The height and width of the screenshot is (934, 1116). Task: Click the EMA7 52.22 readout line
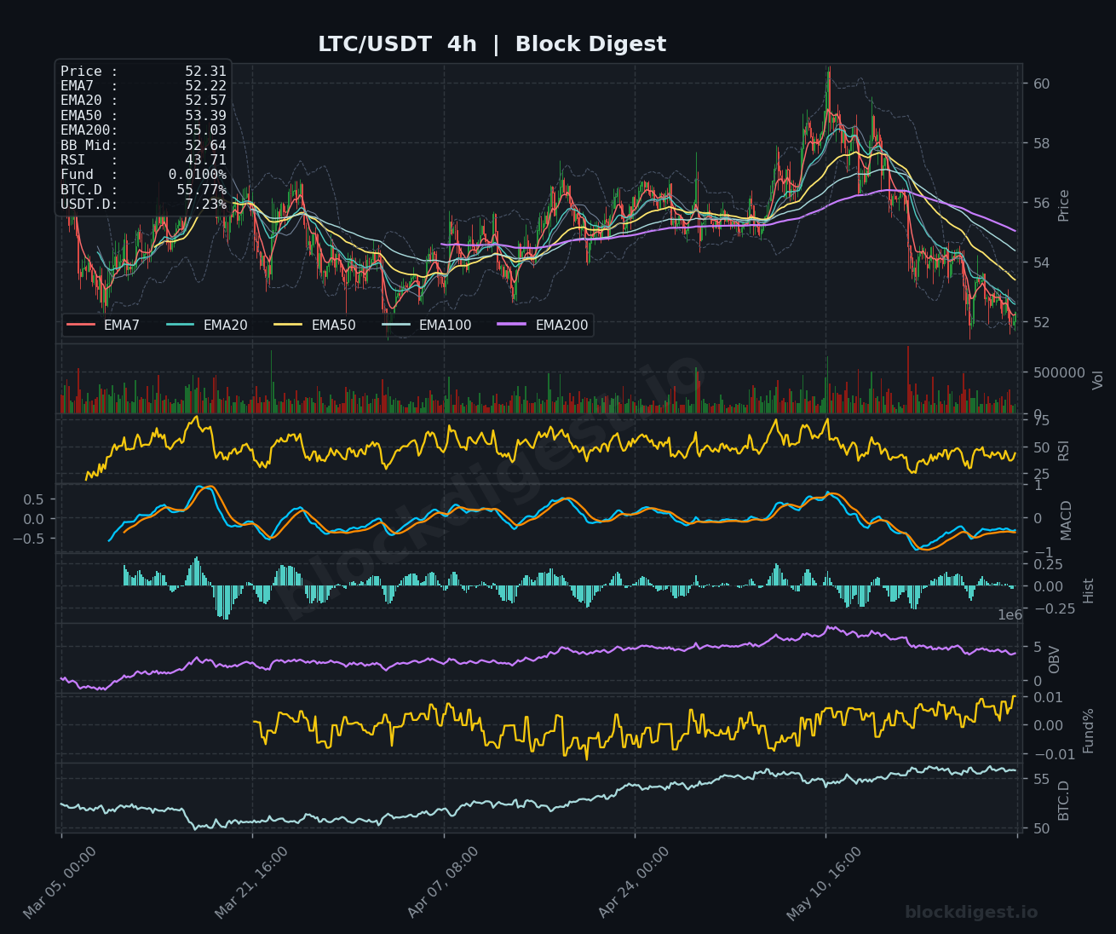[143, 86]
